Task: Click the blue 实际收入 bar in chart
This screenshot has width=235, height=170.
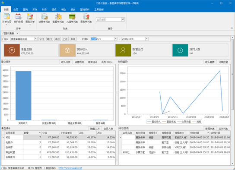Action: 23,96
